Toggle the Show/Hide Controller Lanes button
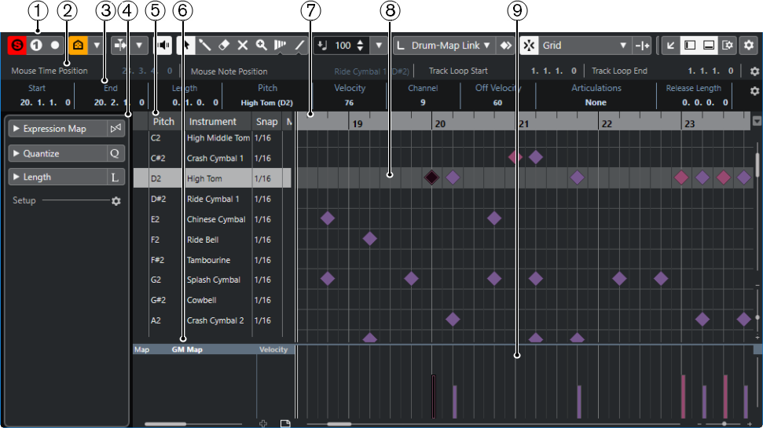Screen dimensions: 763x428 tap(709, 46)
